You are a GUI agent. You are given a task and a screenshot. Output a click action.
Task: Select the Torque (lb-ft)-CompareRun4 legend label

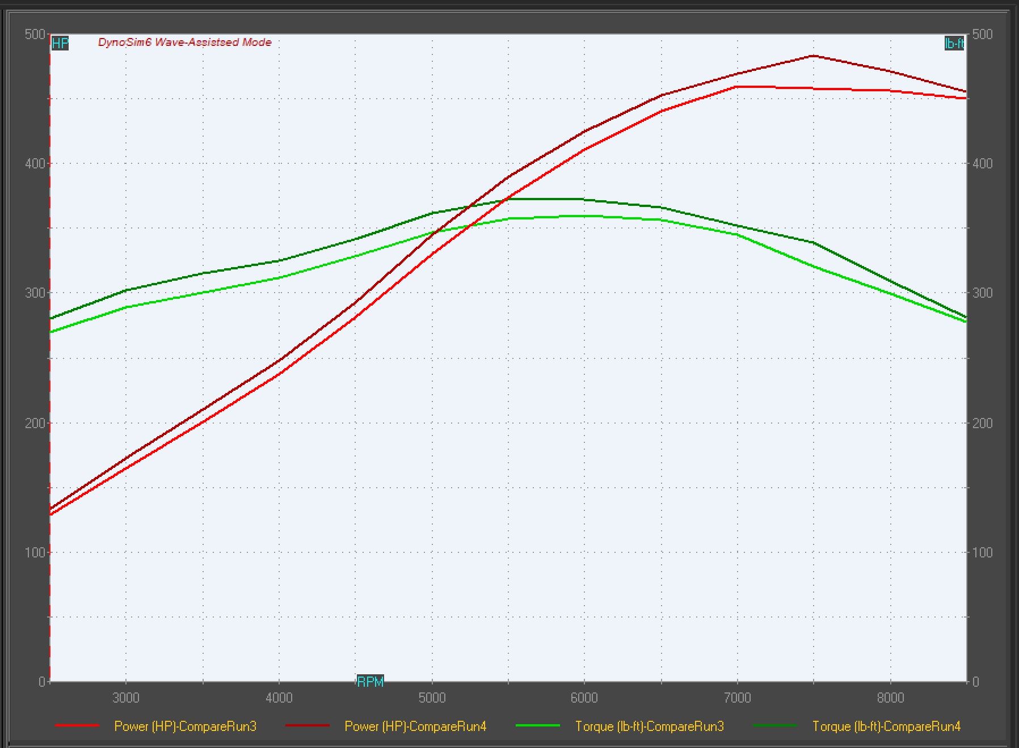pyautogui.click(x=886, y=726)
